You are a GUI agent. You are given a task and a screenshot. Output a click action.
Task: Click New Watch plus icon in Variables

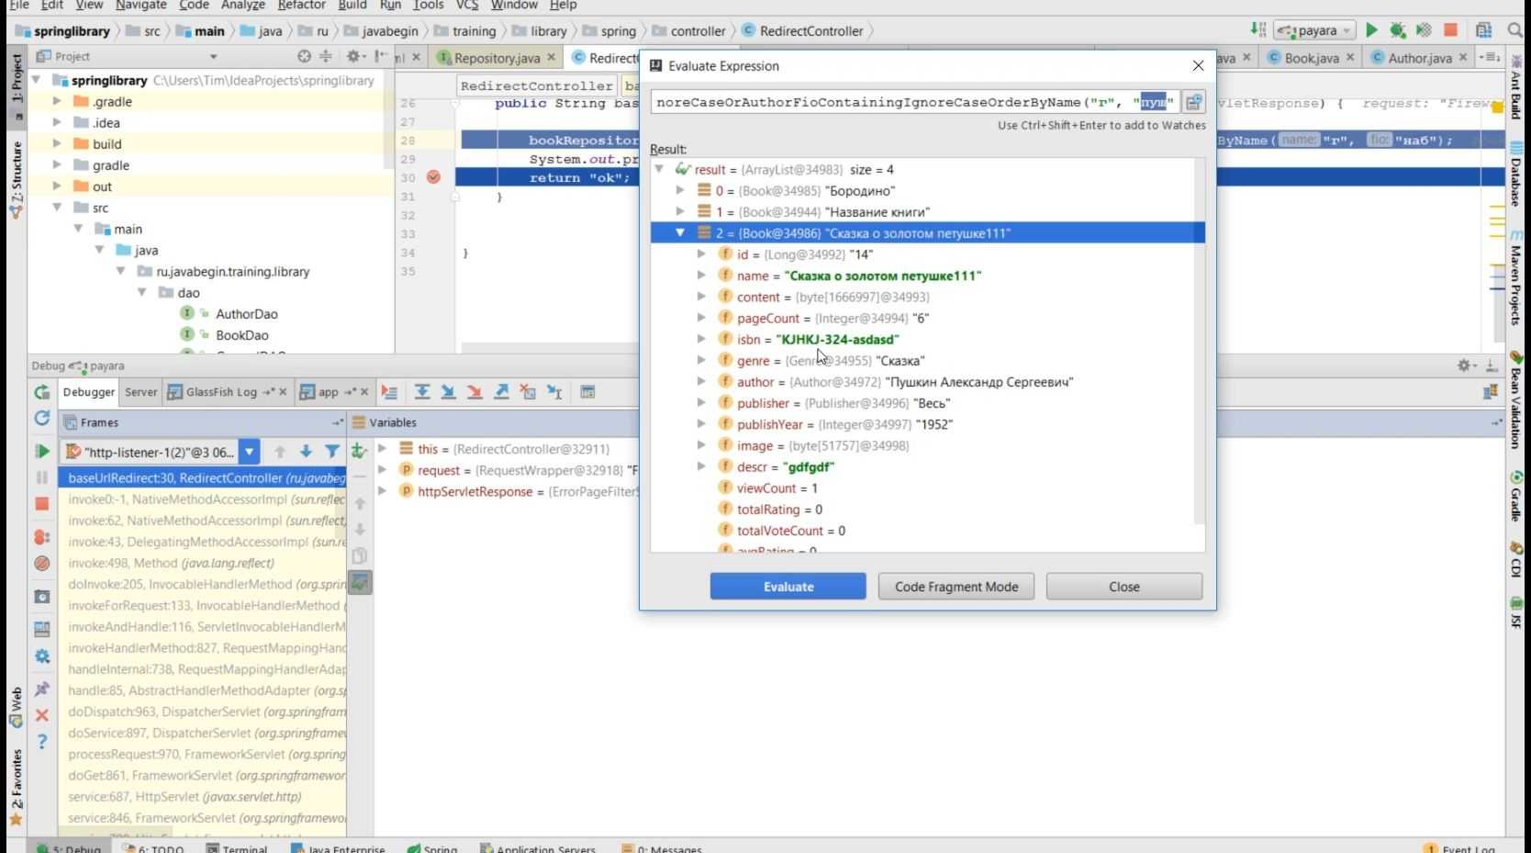tap(359, 451)
